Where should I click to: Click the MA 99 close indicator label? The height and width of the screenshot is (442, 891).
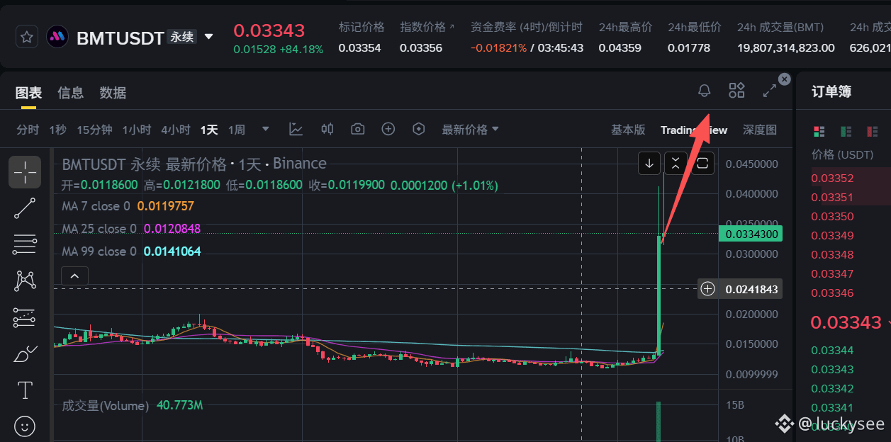pyautogui.click(x=99, y=251)
